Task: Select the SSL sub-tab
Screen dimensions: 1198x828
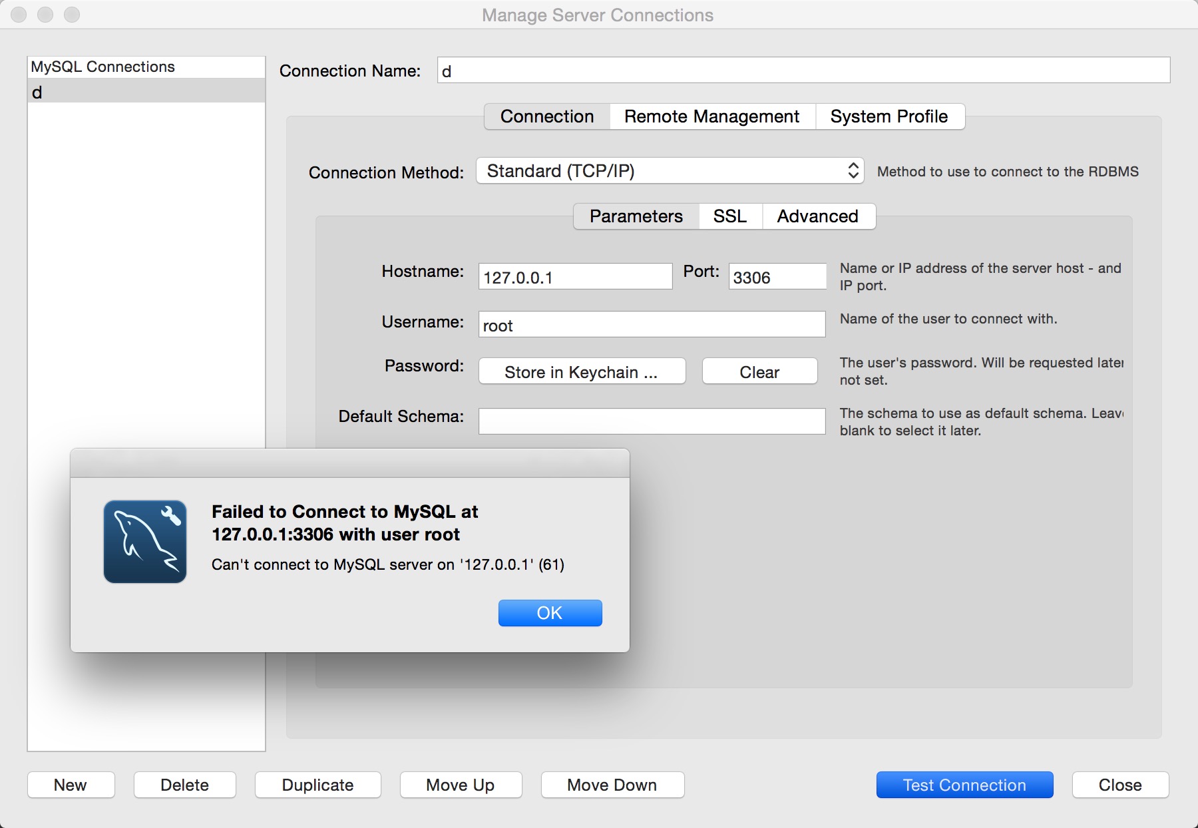Action: [x=730, y=216]
